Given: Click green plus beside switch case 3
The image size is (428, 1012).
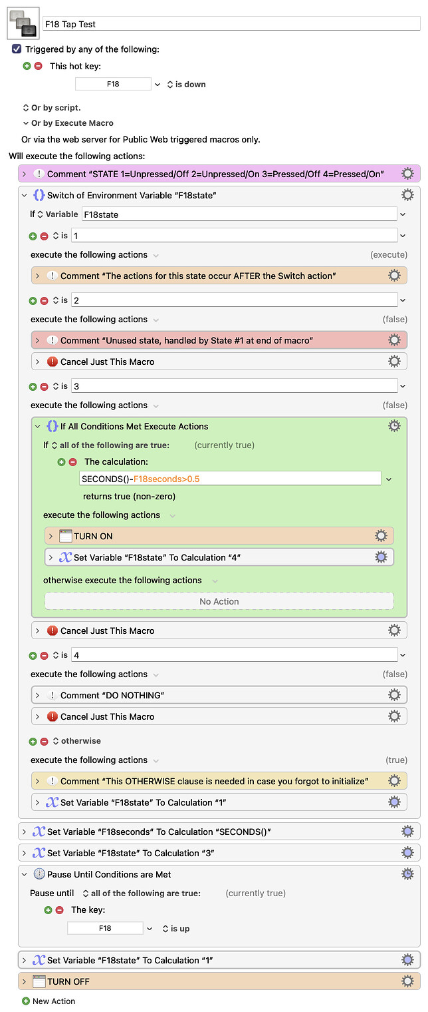Looking at the screenshot, I should 33,386.
